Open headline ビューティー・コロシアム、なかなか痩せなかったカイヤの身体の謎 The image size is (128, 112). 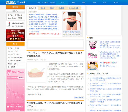pyautogui.click(x=54, y=54)
